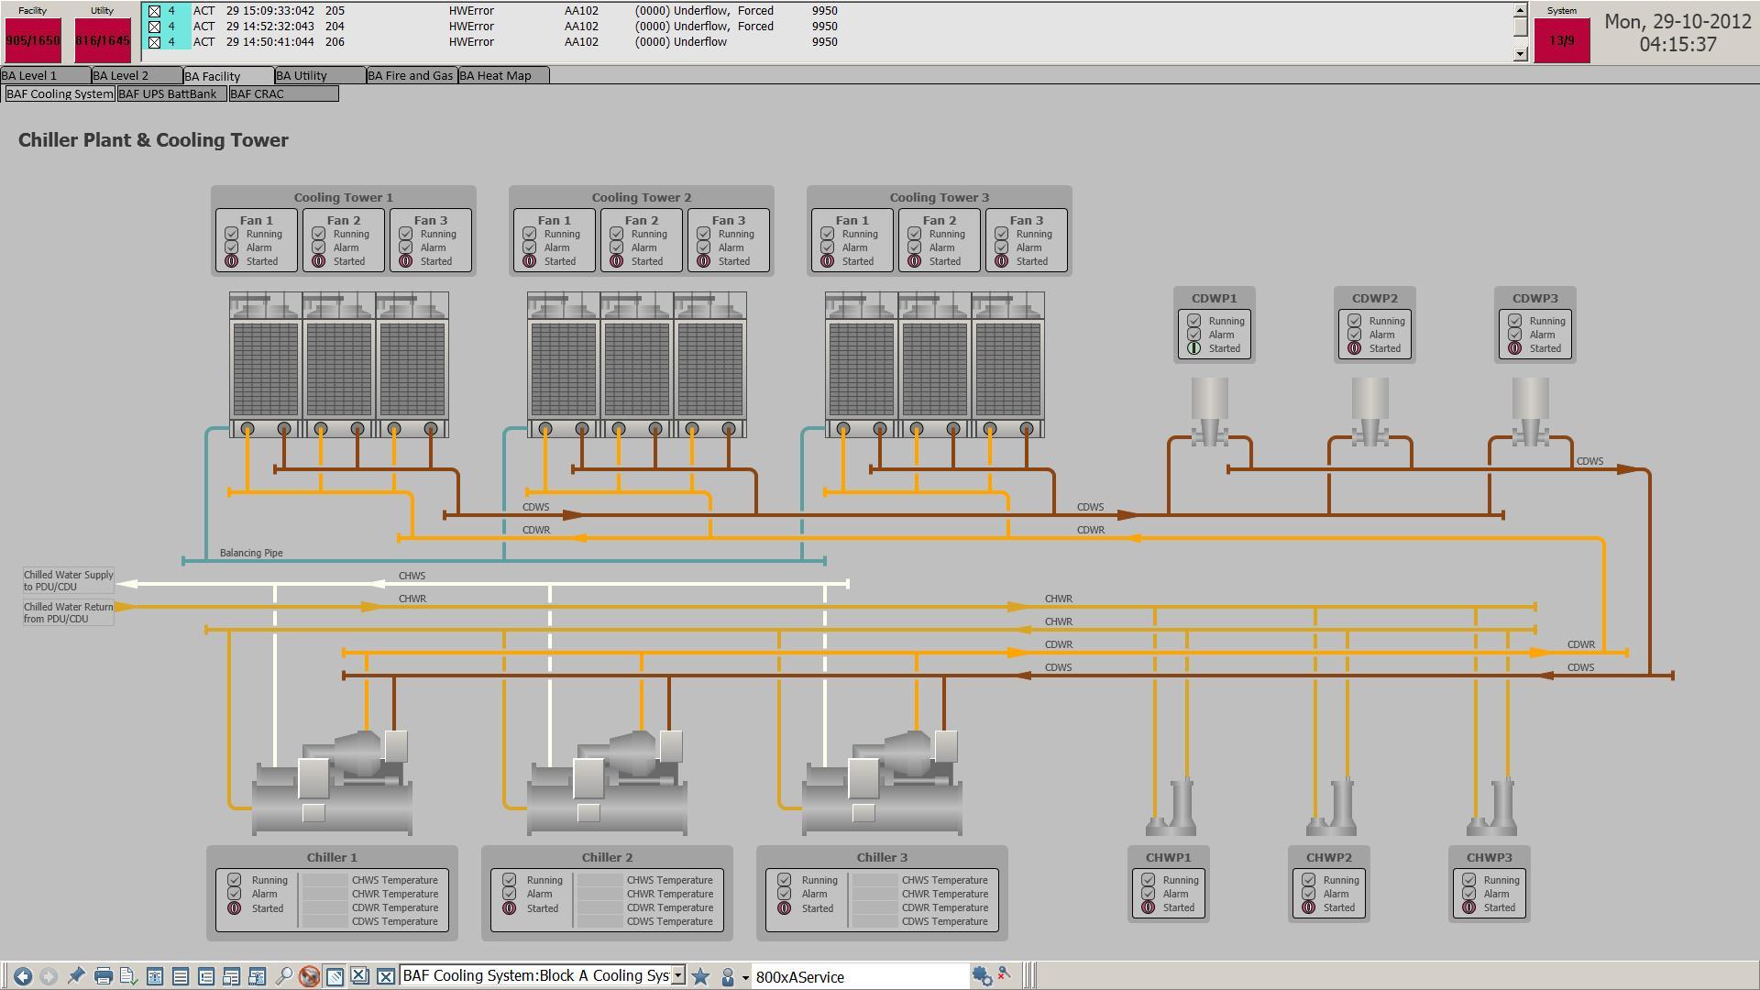Click the Balancing Pipe label

(251, 553)
